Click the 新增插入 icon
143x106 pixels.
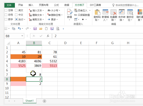(x=105, y=12)
